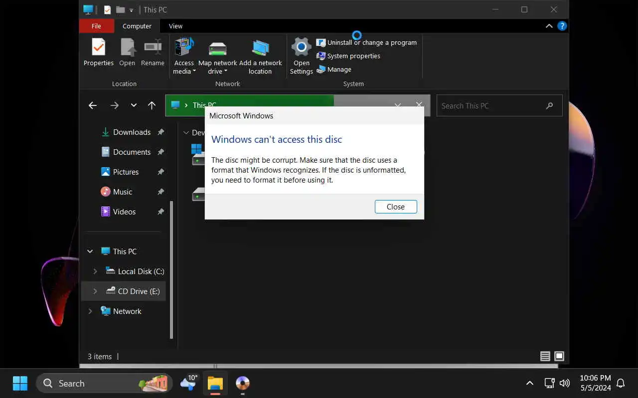Open address bar history dropdown
The image size is (638, 398).
(397, 105)
